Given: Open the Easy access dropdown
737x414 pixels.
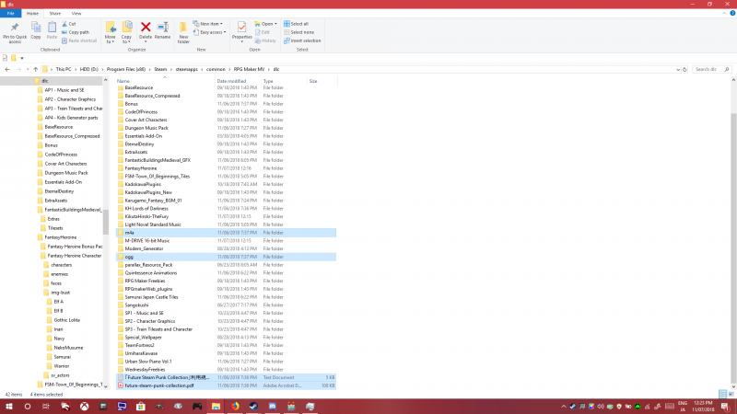Looking at the screenshot, I should click(x=210, y=32).
